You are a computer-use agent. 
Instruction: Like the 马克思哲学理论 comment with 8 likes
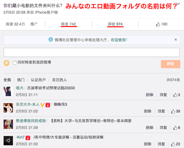pyautogui.click(x=177, y=128)
